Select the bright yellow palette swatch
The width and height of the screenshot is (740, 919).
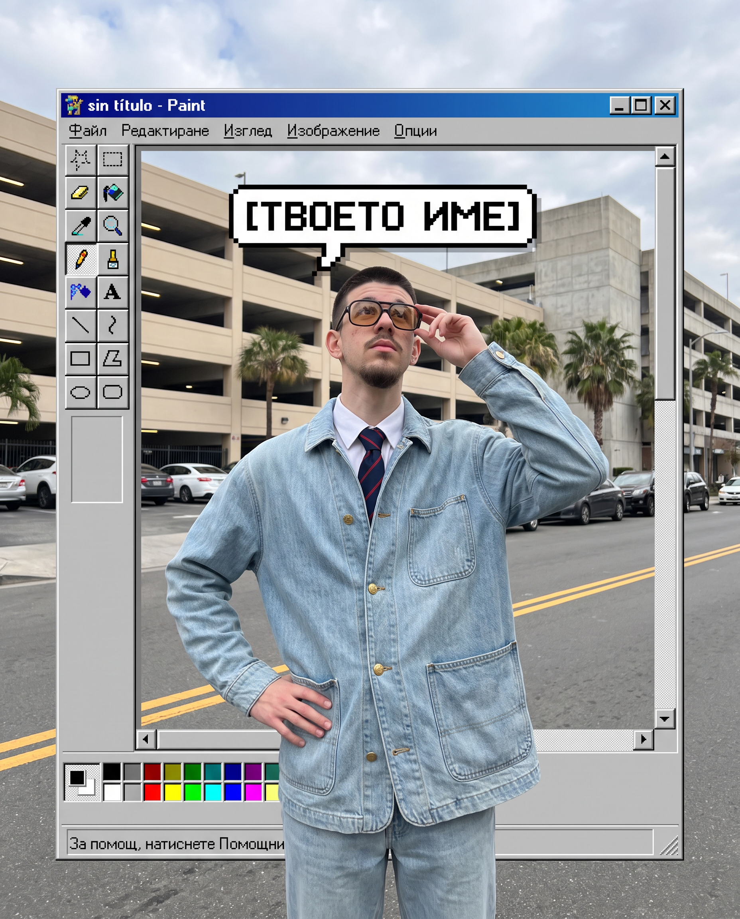click(x=173, y=792)
